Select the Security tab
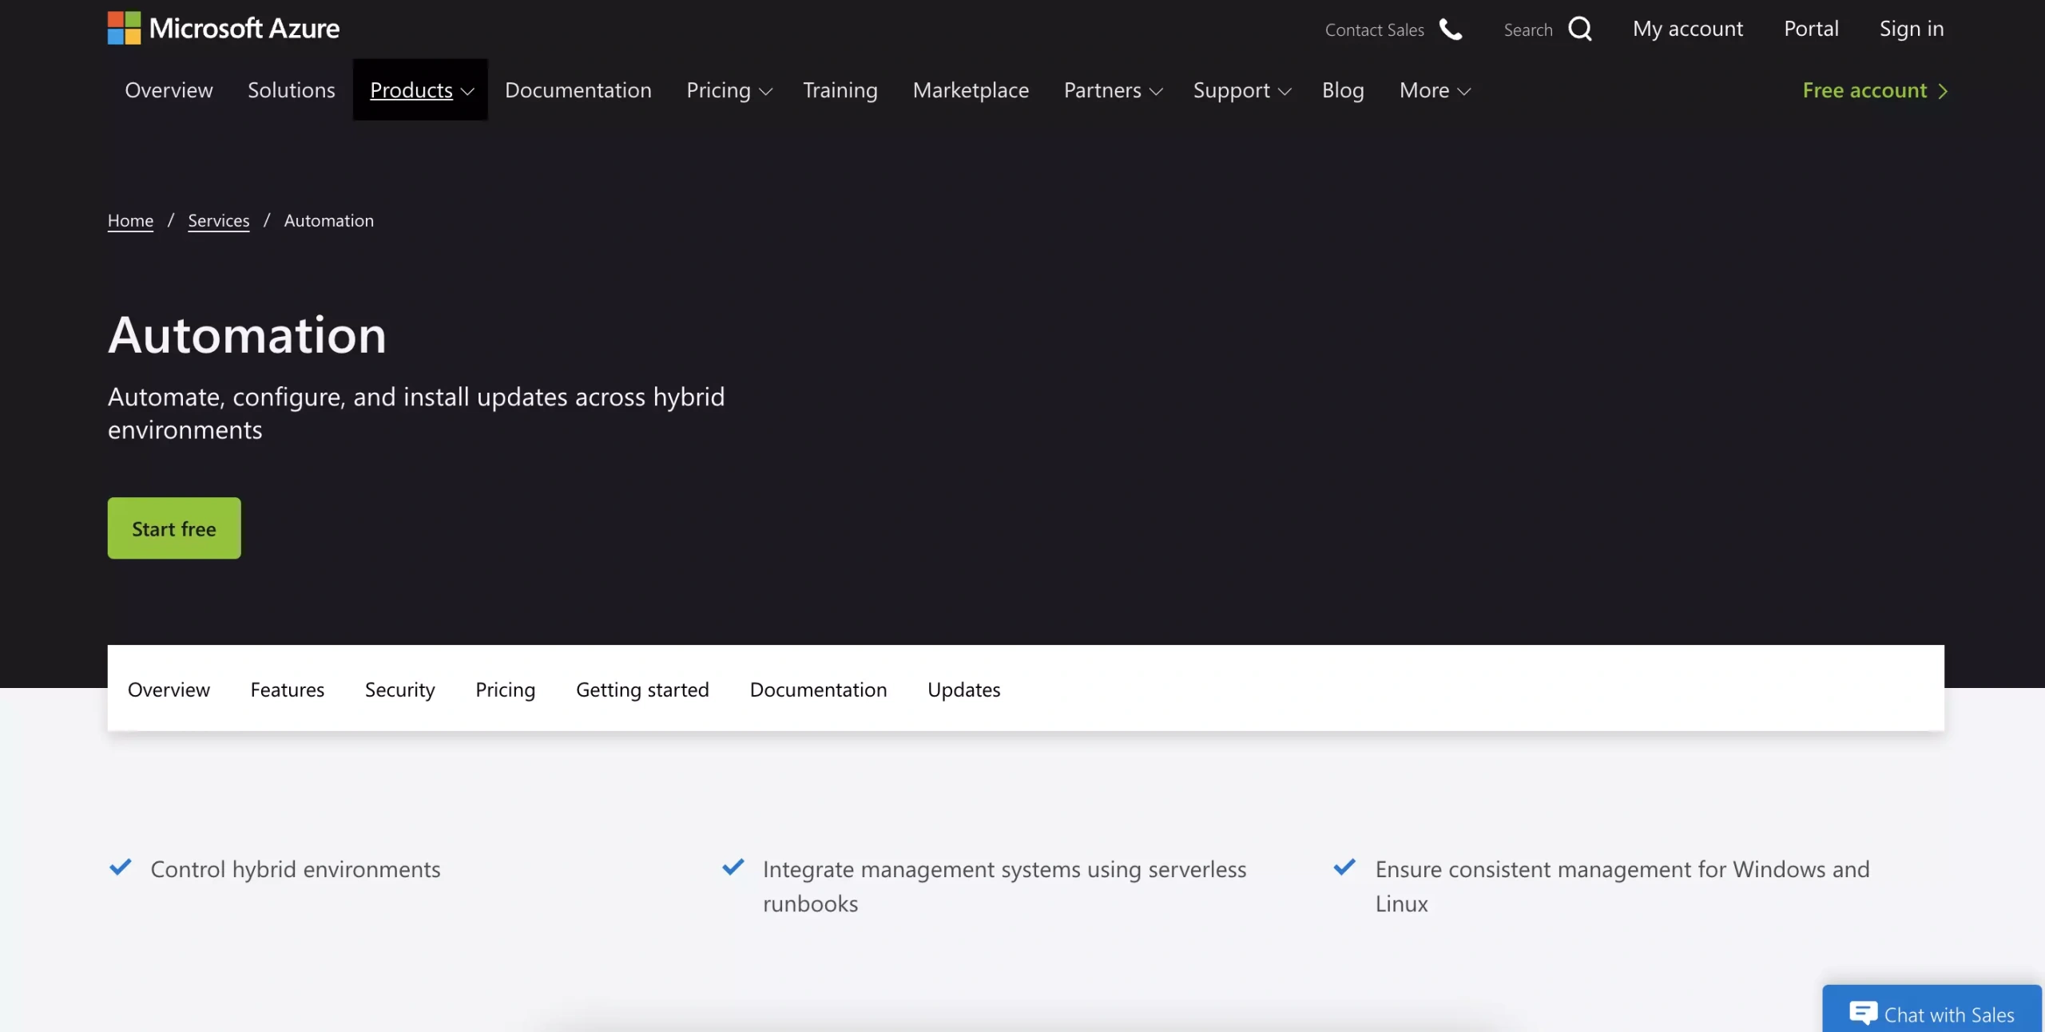The height and width of the screenshot is (1032, 2045). (399, 689)
